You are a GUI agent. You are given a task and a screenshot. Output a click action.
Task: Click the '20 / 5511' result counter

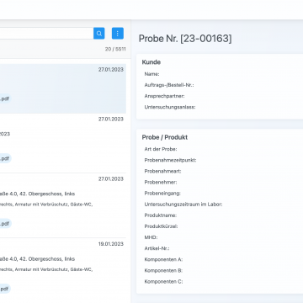coord(115,49)
